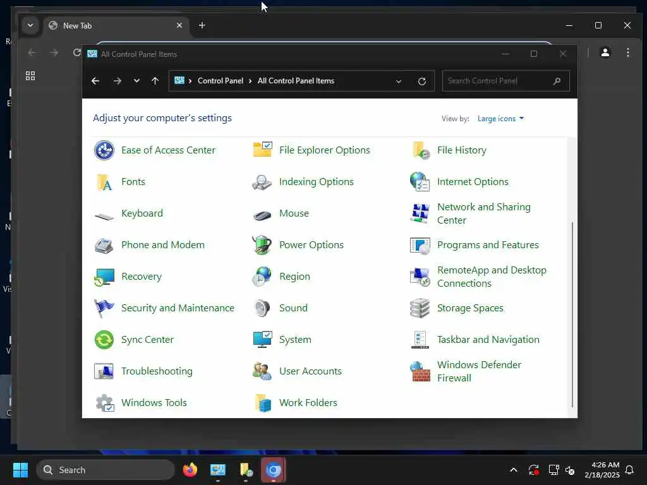
Task: Open the System monitor icon
Action: tap(262, 340)
